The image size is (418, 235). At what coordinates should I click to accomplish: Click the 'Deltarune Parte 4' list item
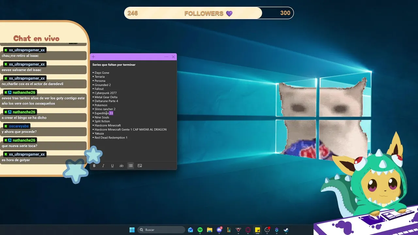pyautogui.click(x=106, y=101)
